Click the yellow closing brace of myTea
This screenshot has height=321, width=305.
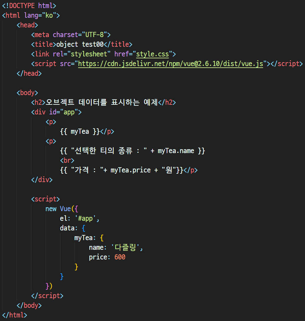[76, 267]
